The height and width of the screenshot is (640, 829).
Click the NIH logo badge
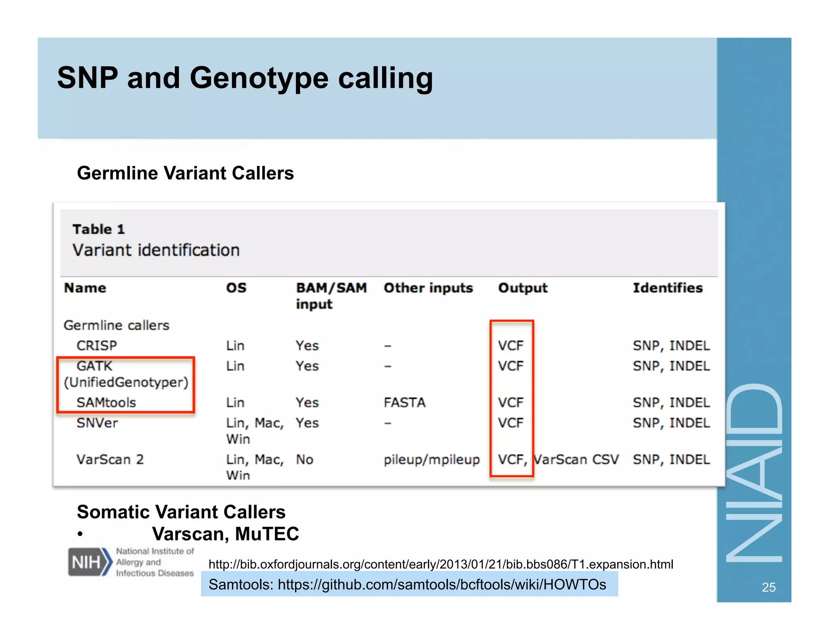pos(90,562)
